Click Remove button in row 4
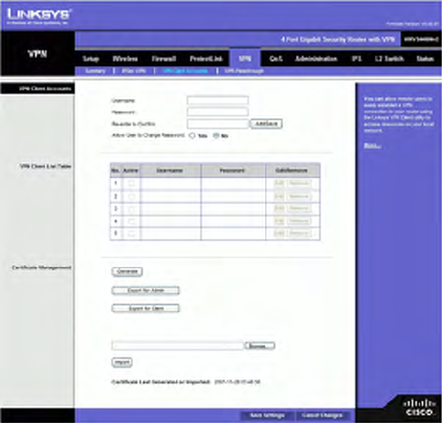Screen dimensions: 442x423 point(299,221)
